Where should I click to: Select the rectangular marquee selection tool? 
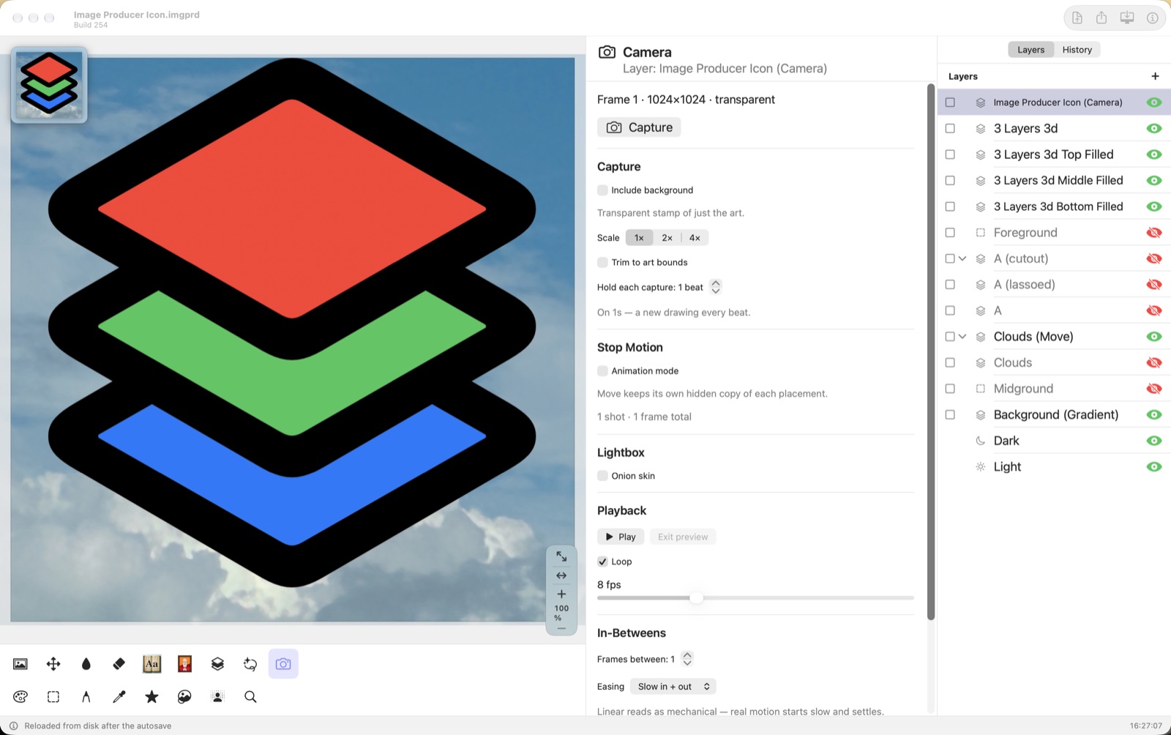(x=53, y=697)
